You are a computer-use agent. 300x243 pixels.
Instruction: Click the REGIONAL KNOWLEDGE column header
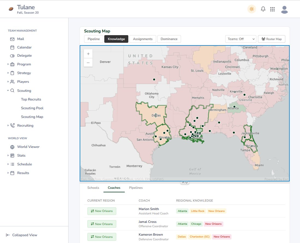point(194,201)
